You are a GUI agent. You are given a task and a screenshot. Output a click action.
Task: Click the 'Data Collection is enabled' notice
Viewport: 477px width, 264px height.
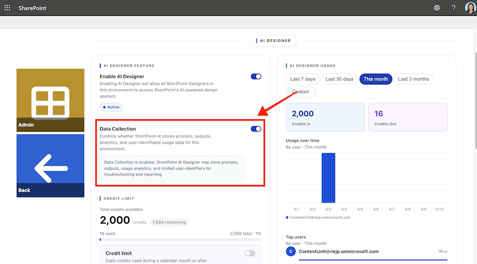tap(172, 168)
